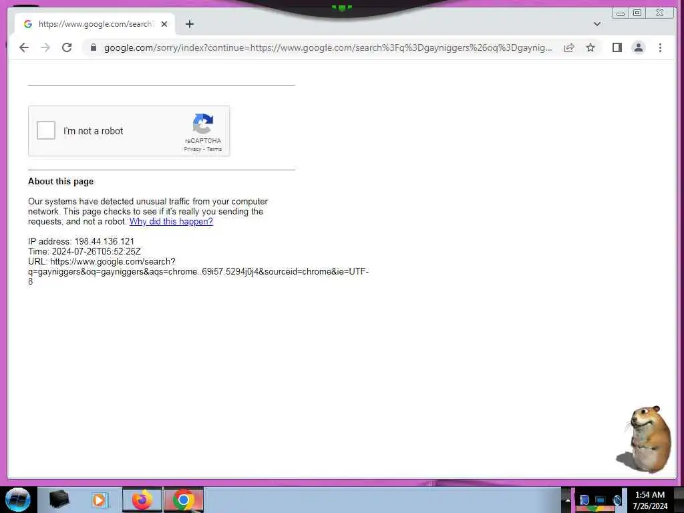Go forward to the next page
Viewport: 684px width, 513px height.
[x=45, y=47]
